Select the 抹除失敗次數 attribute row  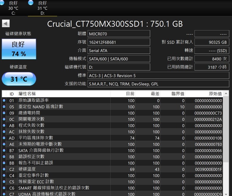pos(112,132)
